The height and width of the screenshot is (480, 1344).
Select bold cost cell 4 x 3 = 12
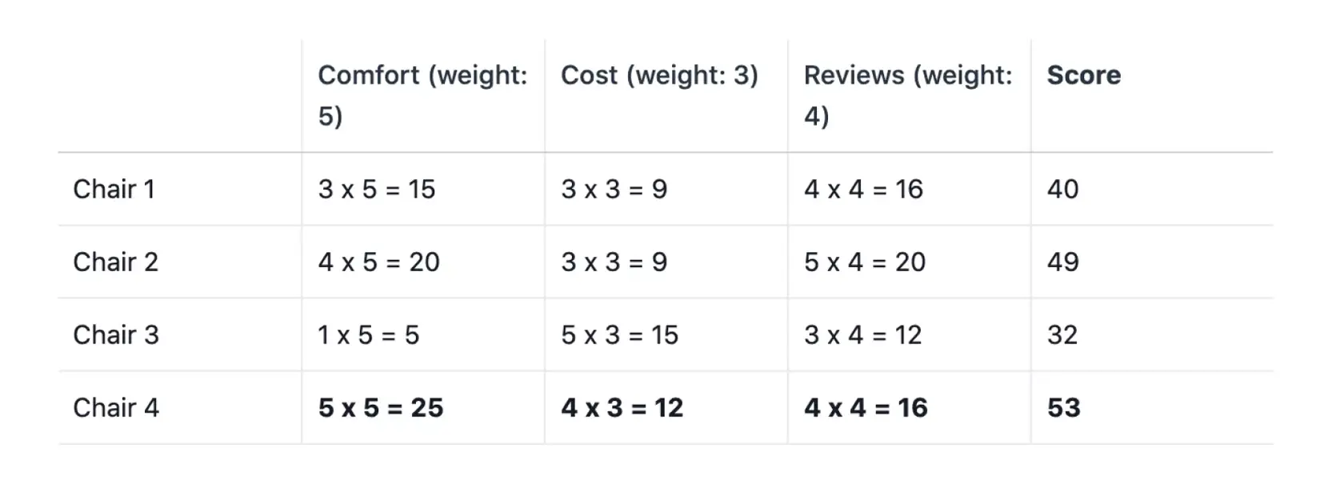tap(622, 408)
